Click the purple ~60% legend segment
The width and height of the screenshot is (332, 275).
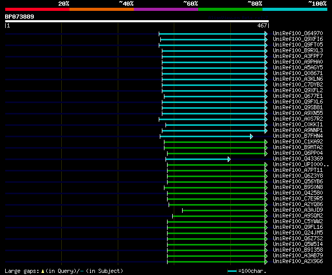[x=166, y=9]
